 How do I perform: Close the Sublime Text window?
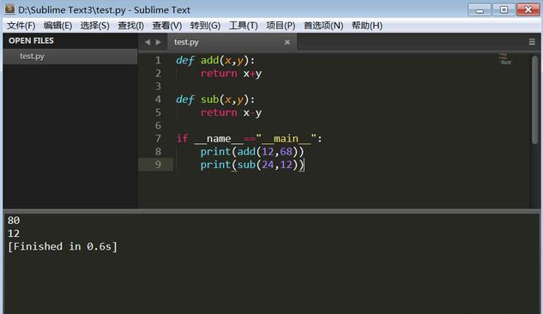[x=528, y=9]
